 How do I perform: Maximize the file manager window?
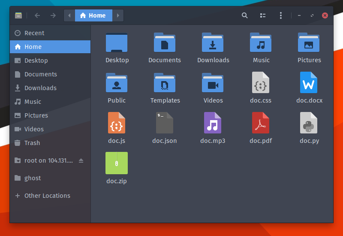click(x=312, y=15)
